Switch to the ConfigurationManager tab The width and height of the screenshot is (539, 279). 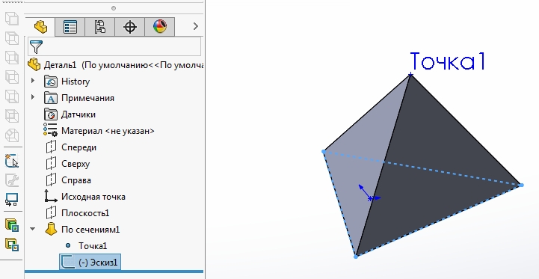pos(100,26)
